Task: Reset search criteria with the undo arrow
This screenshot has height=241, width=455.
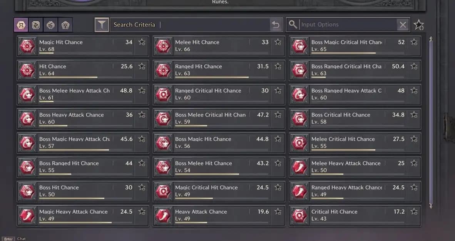Action: pyautogui.click(x=276, y=25)
